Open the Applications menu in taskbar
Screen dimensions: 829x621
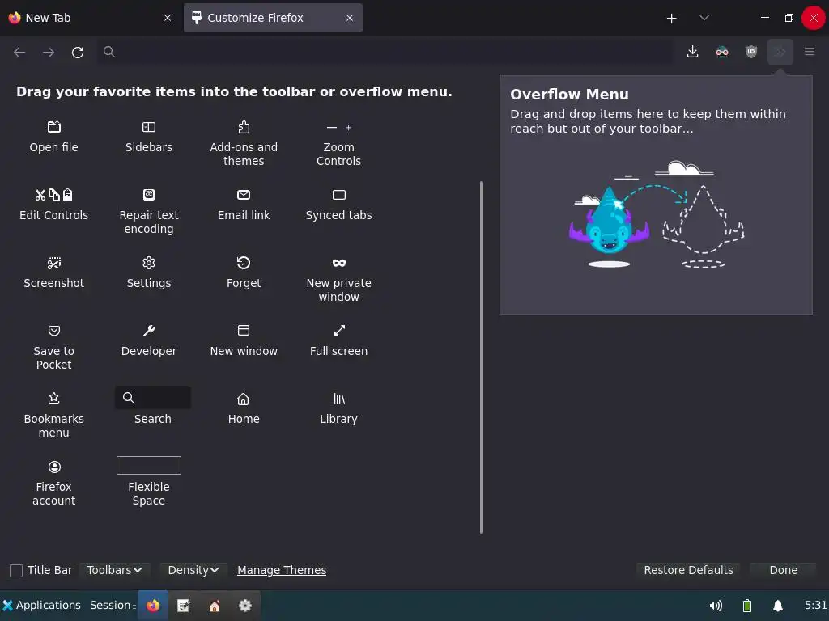pos(42,605)
